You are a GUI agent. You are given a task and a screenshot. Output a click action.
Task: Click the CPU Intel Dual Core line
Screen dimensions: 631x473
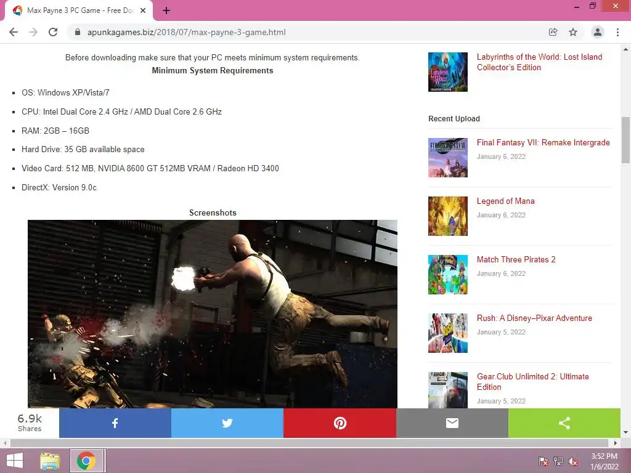[x=121, y=111]
